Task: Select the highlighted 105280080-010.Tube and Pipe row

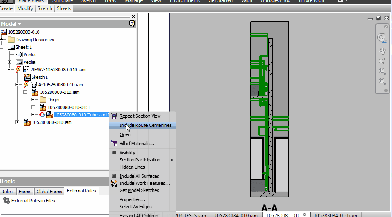Action: pyautogui.click(x=82, y=115)
